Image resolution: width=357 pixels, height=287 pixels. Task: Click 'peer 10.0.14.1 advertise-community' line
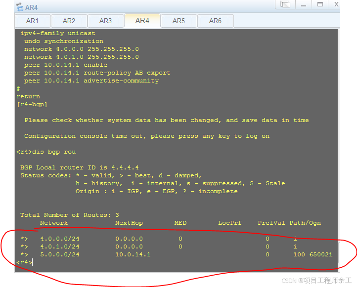(x=91, y=81)
